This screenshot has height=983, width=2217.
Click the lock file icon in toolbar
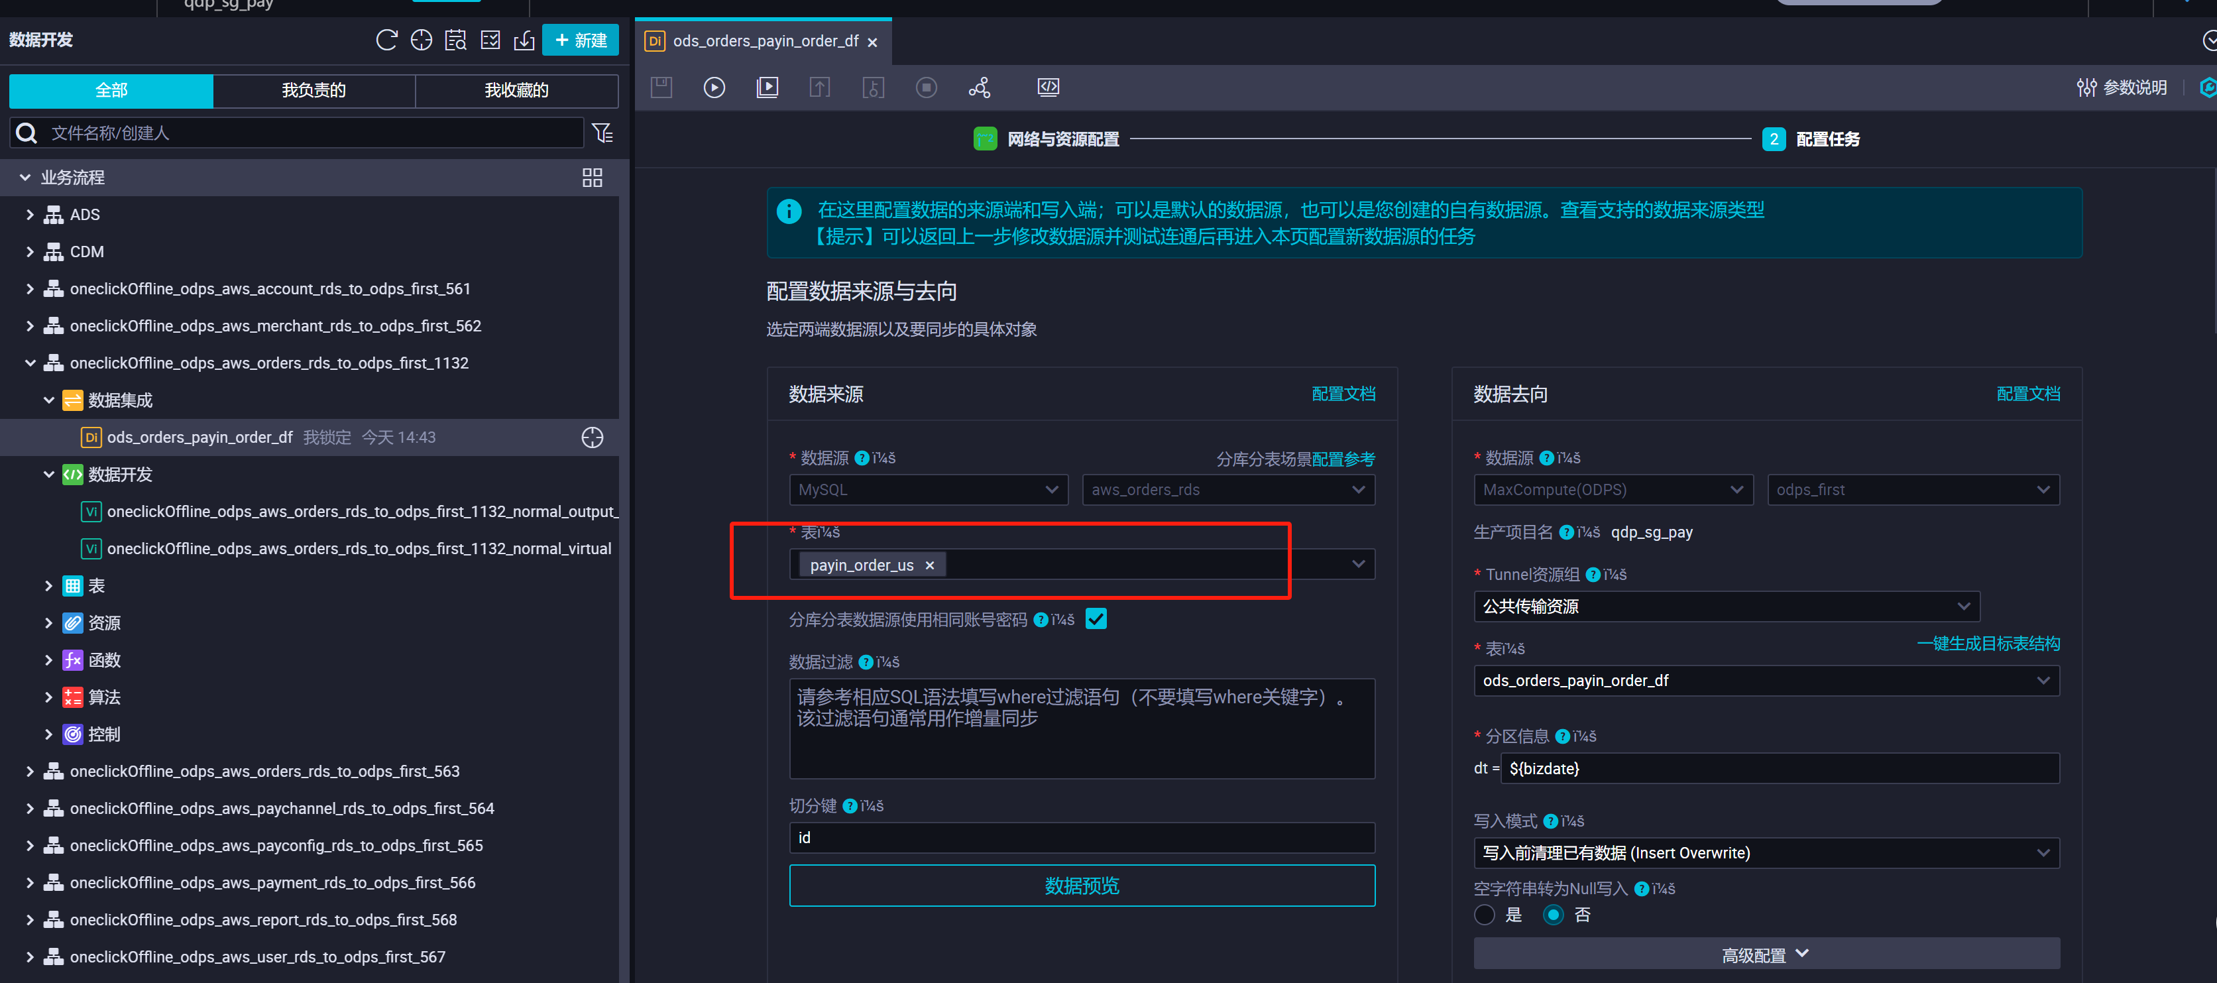(874, 87)
